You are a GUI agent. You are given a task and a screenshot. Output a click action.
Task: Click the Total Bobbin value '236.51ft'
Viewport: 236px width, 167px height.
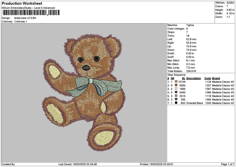pyautogui.click(x=191, y=71)
